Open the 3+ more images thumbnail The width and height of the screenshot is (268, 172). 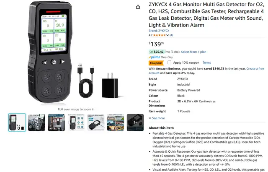click(x=135, y=122)
